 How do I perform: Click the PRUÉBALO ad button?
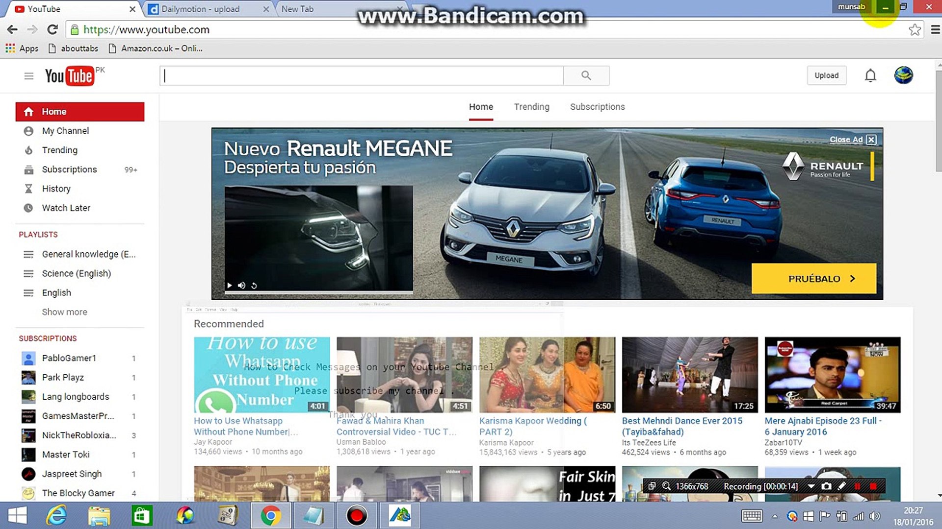click(x=813, y=279)
